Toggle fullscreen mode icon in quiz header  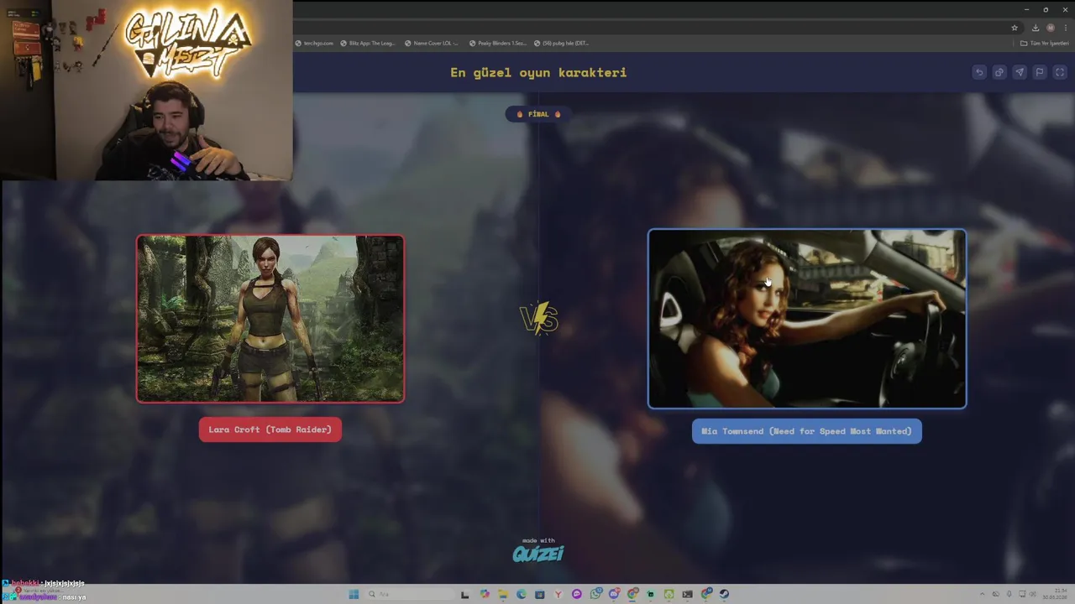[x=1060, y=72]
